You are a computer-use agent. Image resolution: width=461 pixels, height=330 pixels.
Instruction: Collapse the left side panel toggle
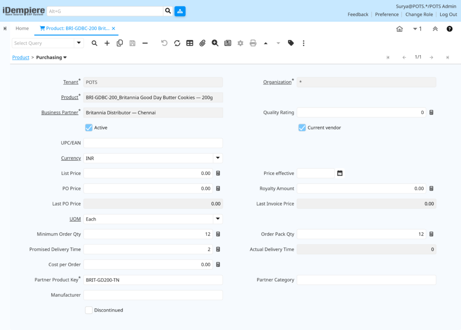click(x=5, y=28)
